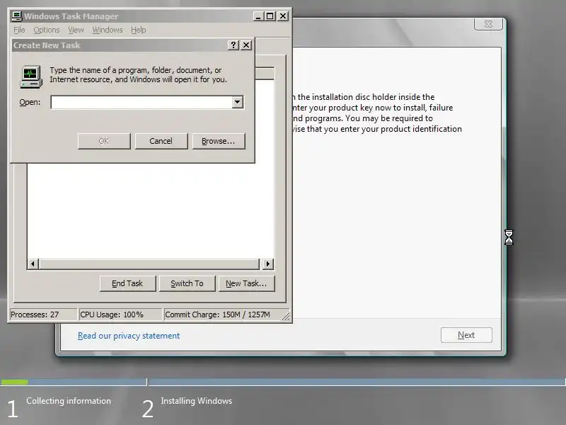Open the File menu in Task Manager
Viewport: 566px width, 425px height.
pyautogui.click(x=19, y=30)
